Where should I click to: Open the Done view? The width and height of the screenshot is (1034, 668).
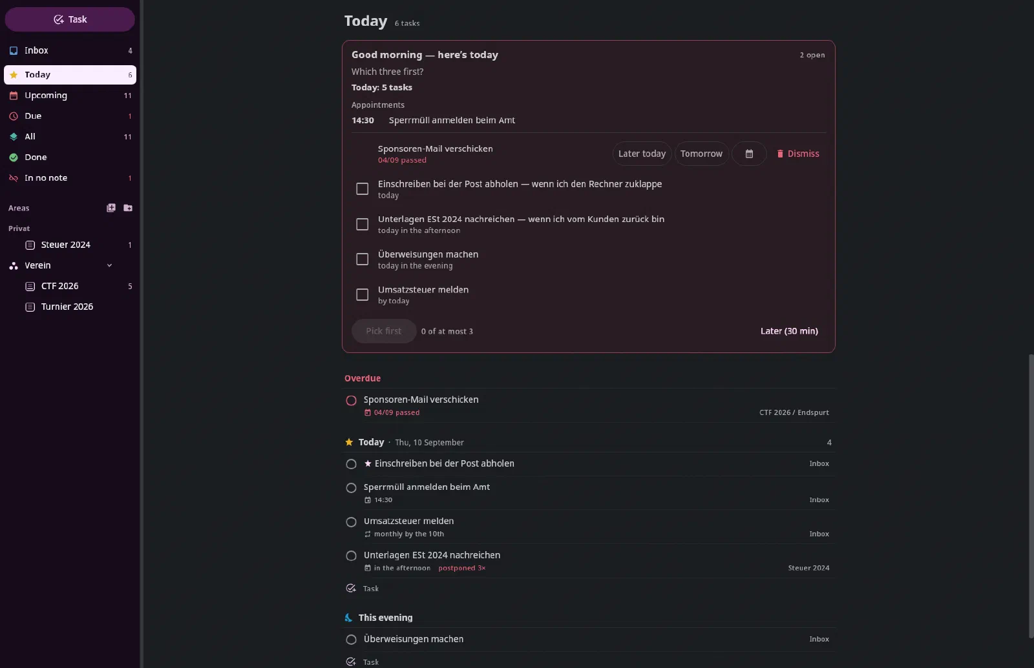click(70, 157)
